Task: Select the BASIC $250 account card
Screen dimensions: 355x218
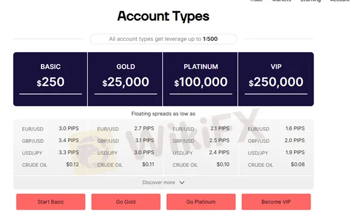Action: coord(51,79)
